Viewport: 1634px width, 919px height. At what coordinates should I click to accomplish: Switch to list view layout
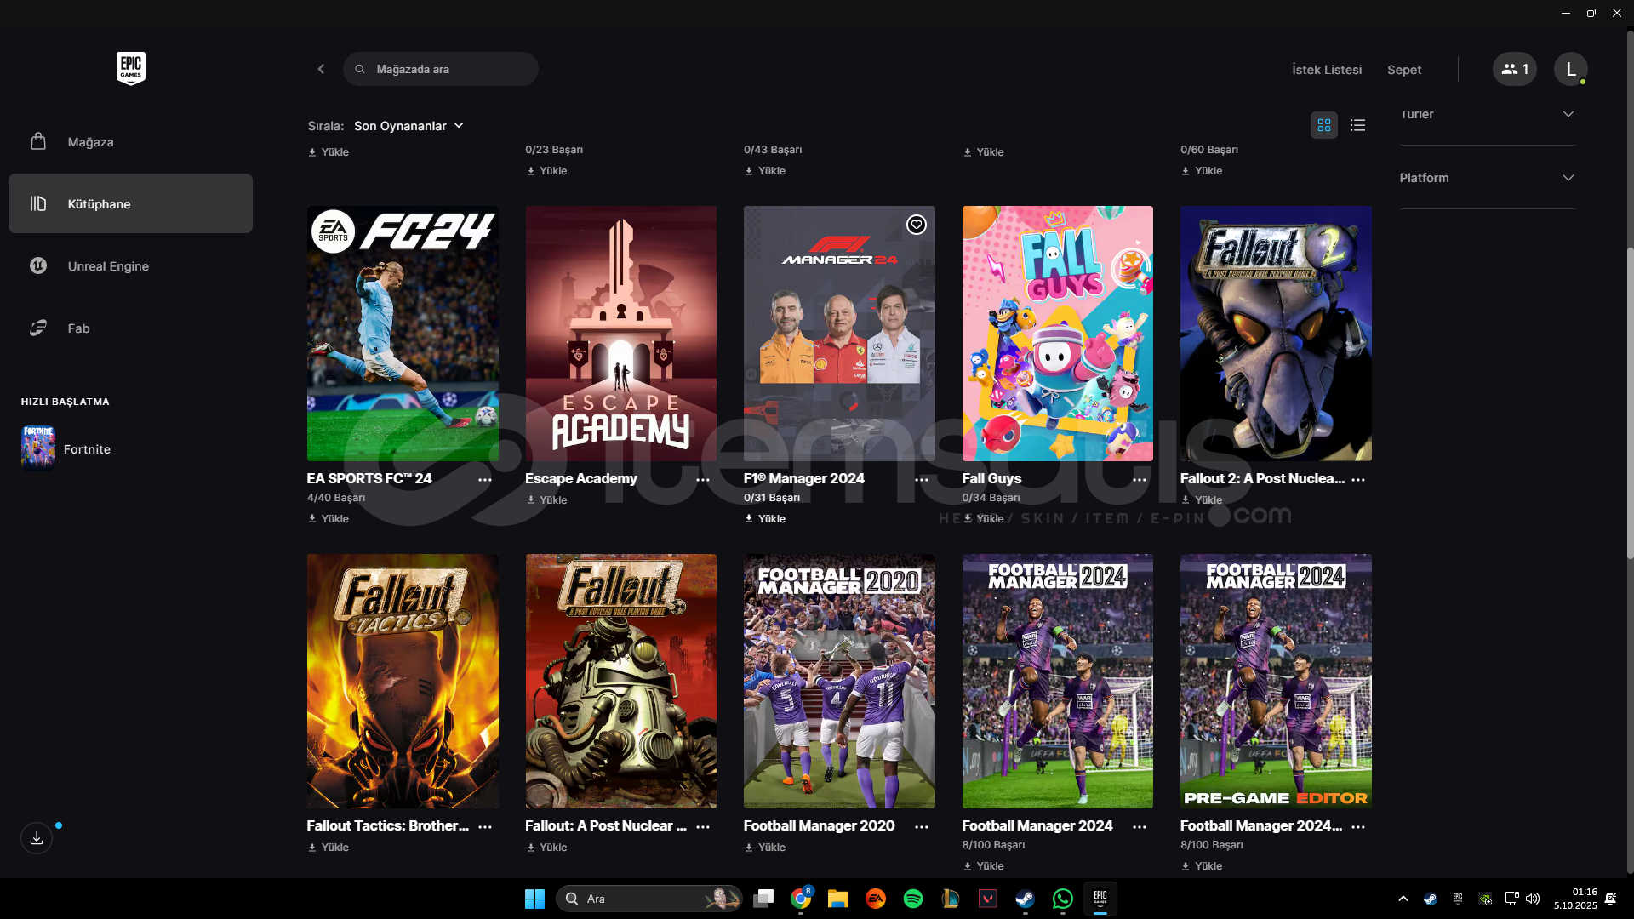pyautogui.click(x=1358, y=125)
